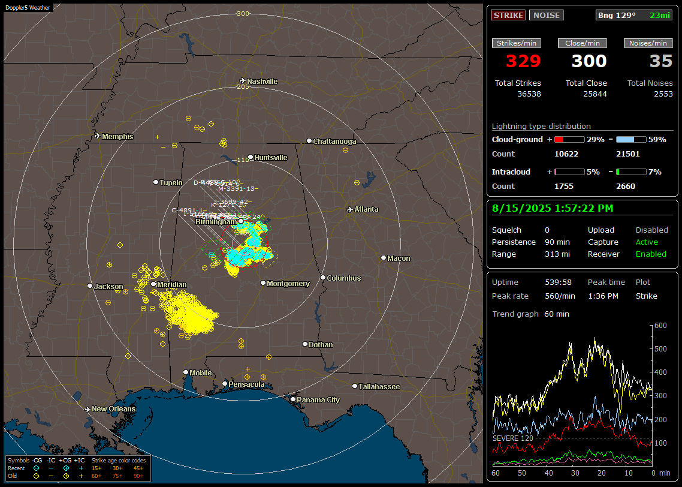Screen dimensions: 682x487
Task: Click the Tallahassee city marker dot
Action: (355, 386)
